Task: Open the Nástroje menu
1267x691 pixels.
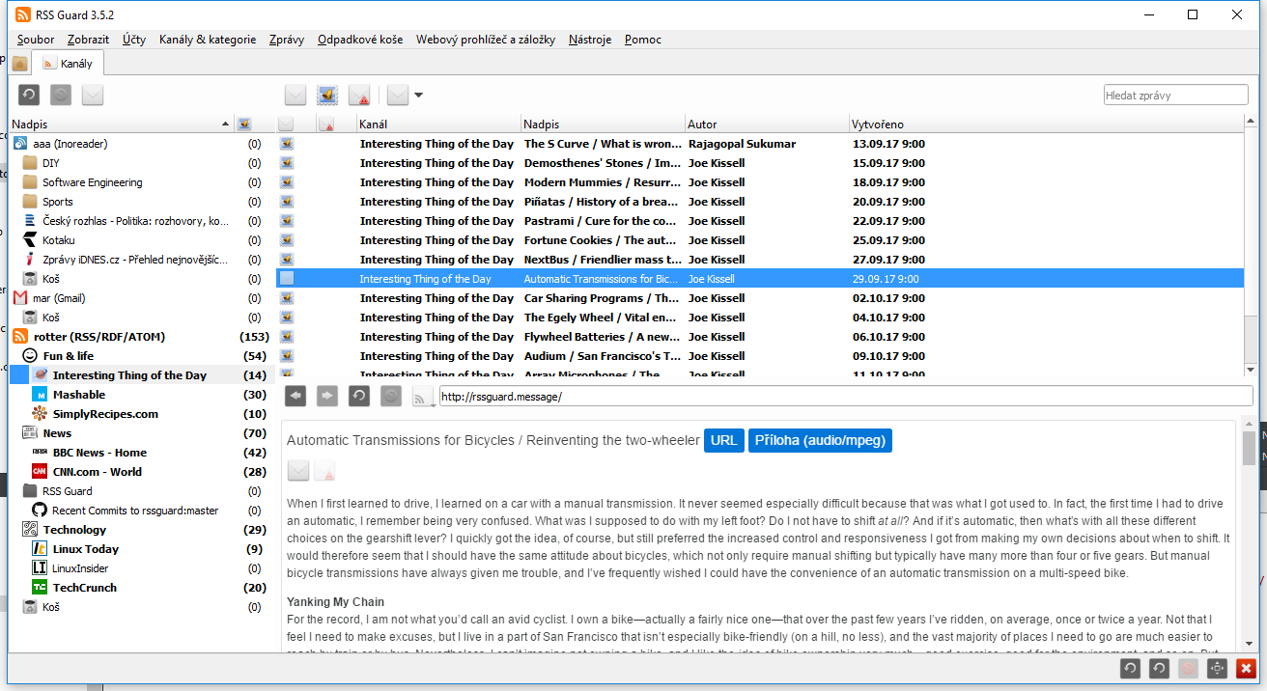Action: coord(589,40)
